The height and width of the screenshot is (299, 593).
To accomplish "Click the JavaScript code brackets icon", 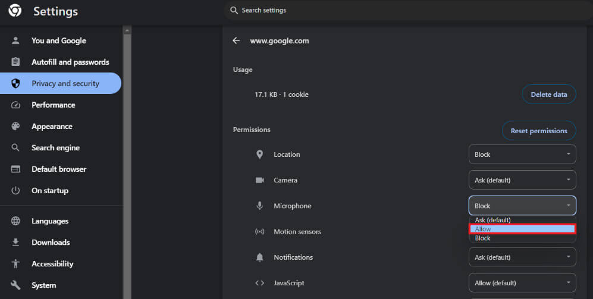I will click(x=260, y=283).
